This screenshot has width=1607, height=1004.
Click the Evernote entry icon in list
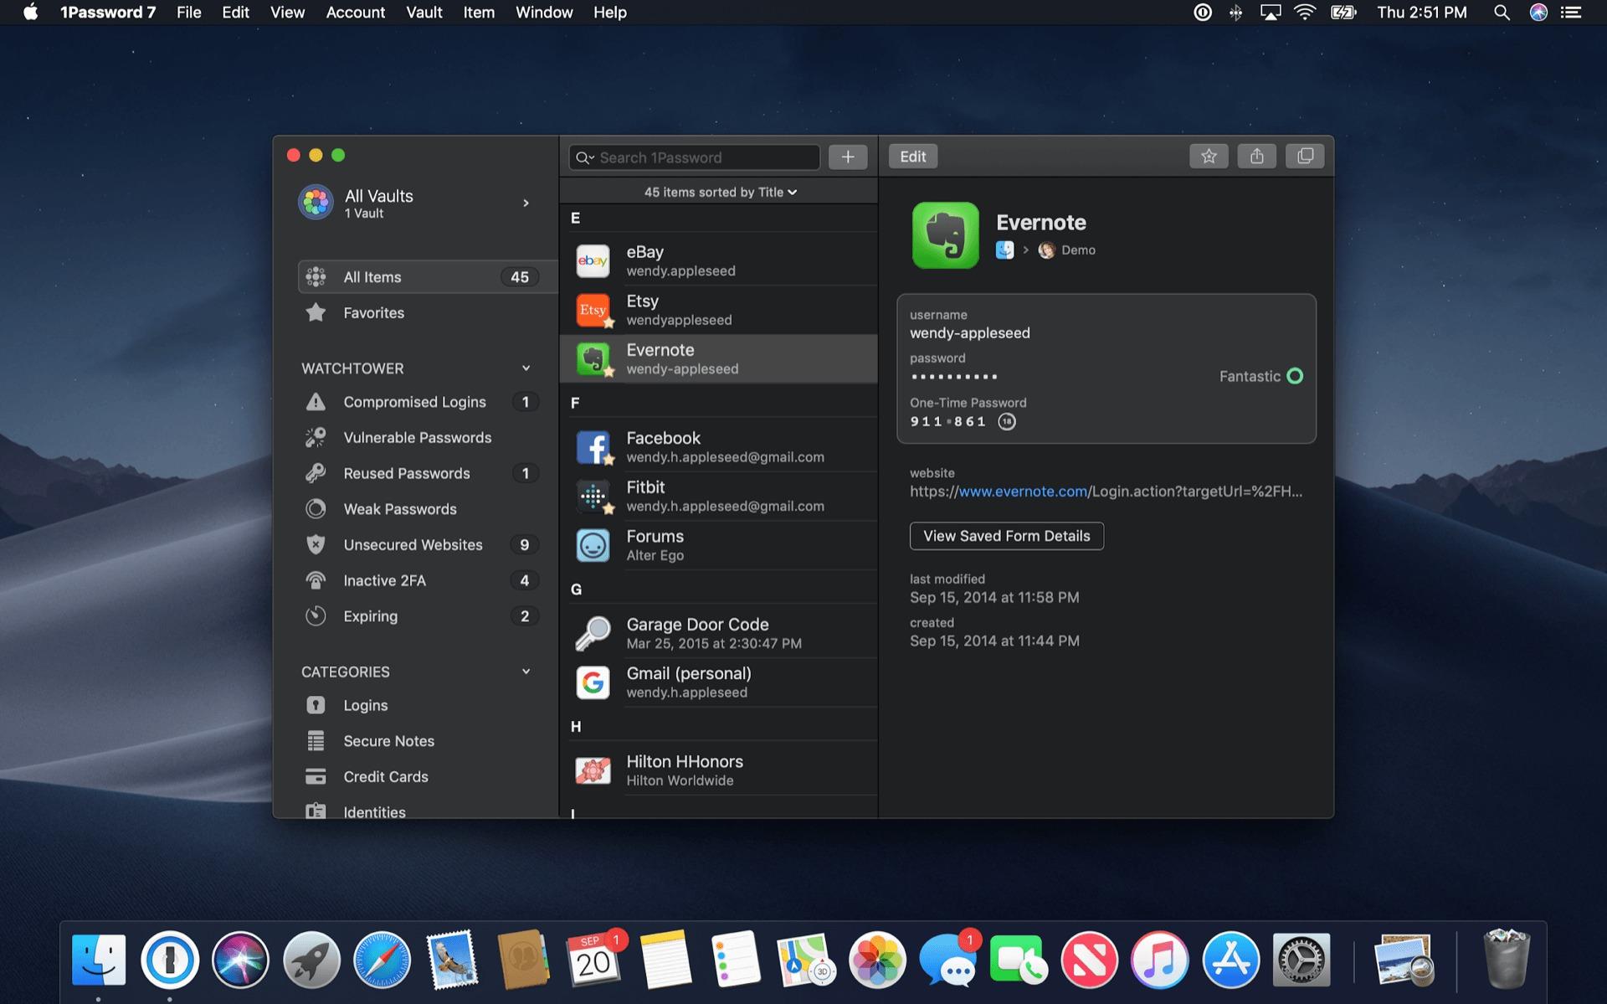[593, 358]
